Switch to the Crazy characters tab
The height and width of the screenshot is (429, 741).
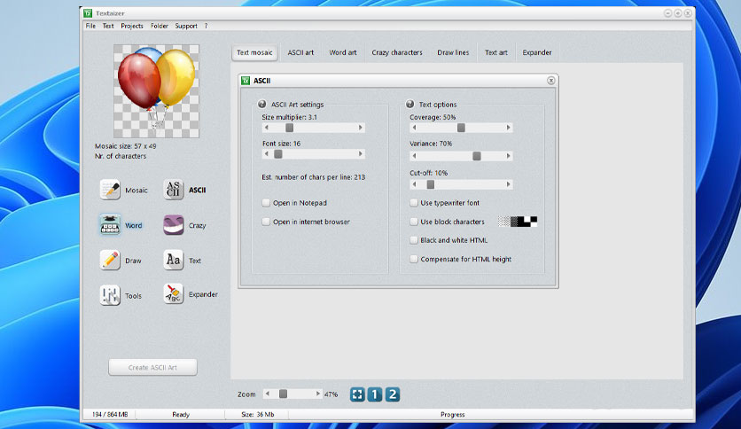coord(397,52)
